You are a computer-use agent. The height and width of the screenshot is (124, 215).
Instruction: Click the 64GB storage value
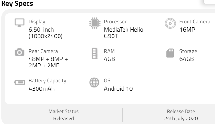[187, 59]
